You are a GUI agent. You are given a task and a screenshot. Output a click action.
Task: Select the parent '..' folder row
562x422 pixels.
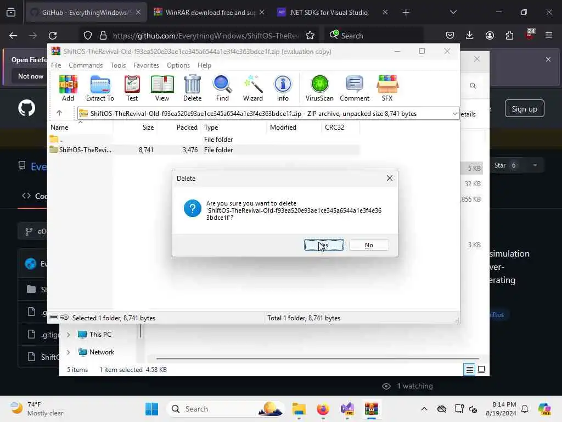tap(204, 139)
